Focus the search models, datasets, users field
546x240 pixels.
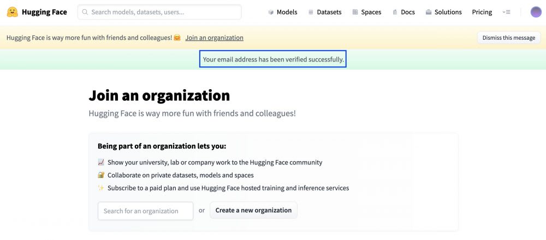159,12
